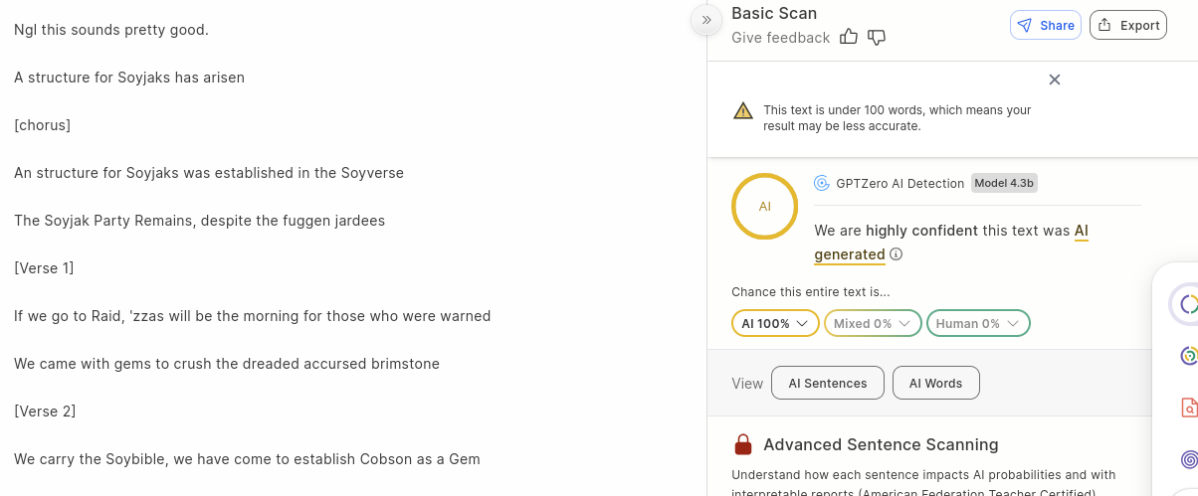Open the purple spiral sidebar icon

1188,459
